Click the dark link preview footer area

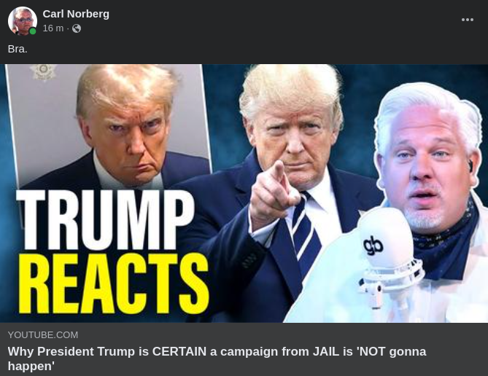244,349
